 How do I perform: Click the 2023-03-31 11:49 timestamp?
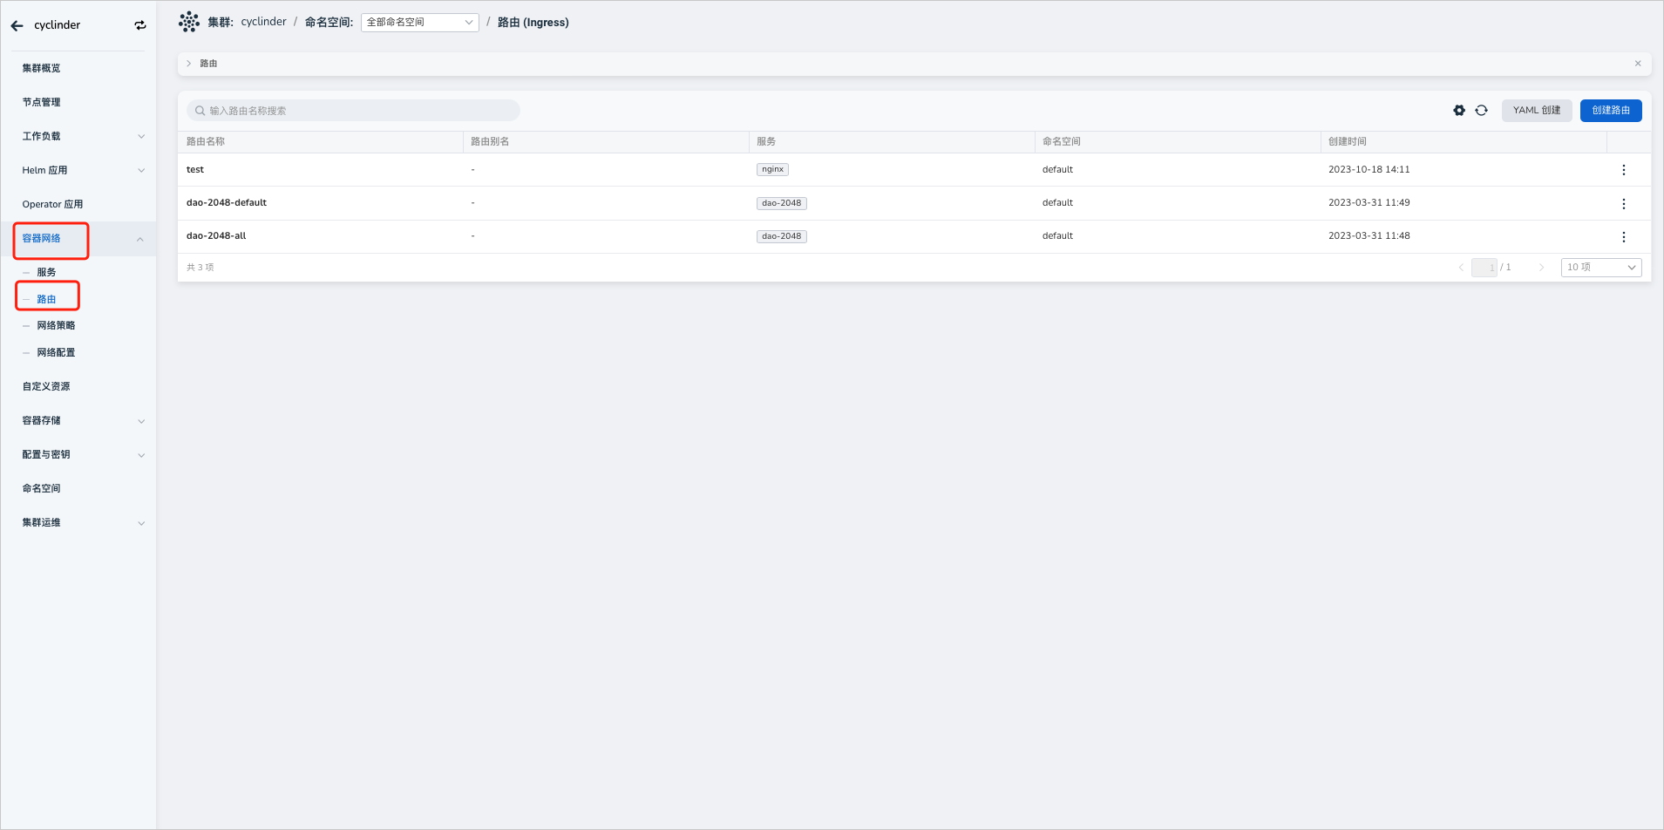point(1369,203)
